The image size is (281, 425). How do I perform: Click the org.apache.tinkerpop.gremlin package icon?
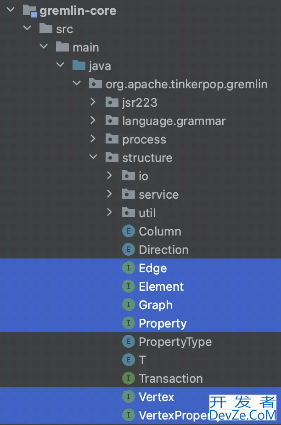(96, 84)
